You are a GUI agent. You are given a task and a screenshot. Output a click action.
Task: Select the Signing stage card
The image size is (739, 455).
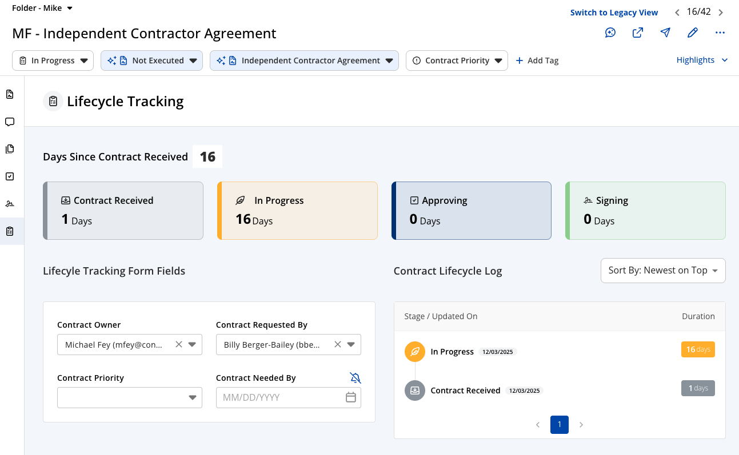[x=645, y=211]
